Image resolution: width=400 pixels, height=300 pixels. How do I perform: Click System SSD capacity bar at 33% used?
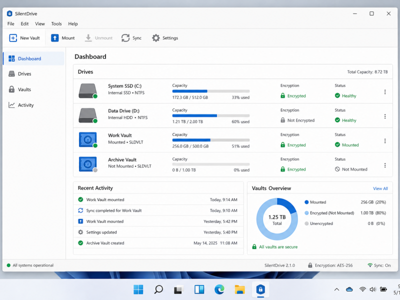(210, 91)
